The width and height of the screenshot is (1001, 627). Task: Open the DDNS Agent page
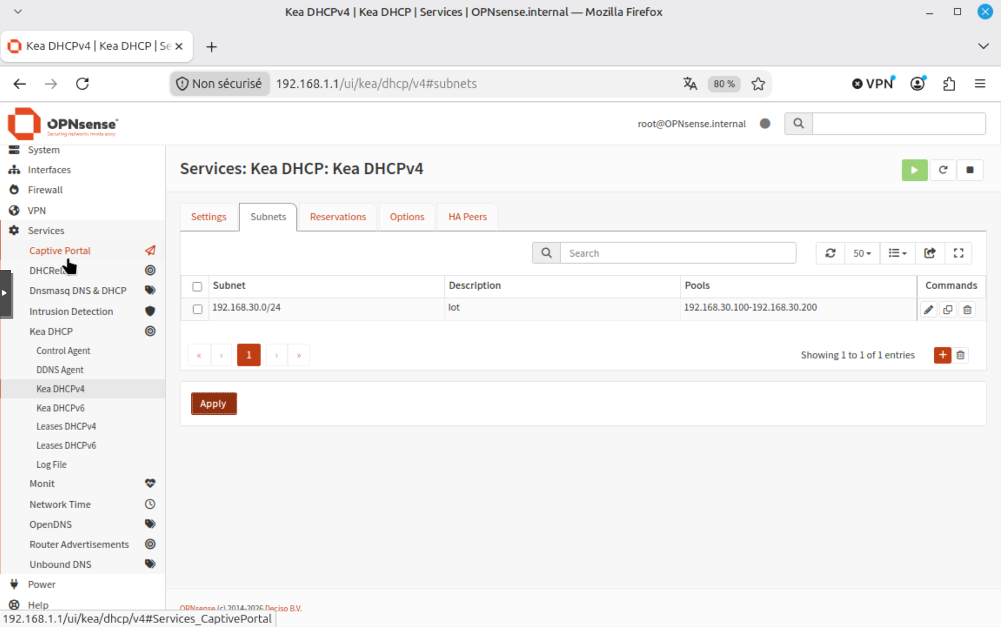pos(60,370)
